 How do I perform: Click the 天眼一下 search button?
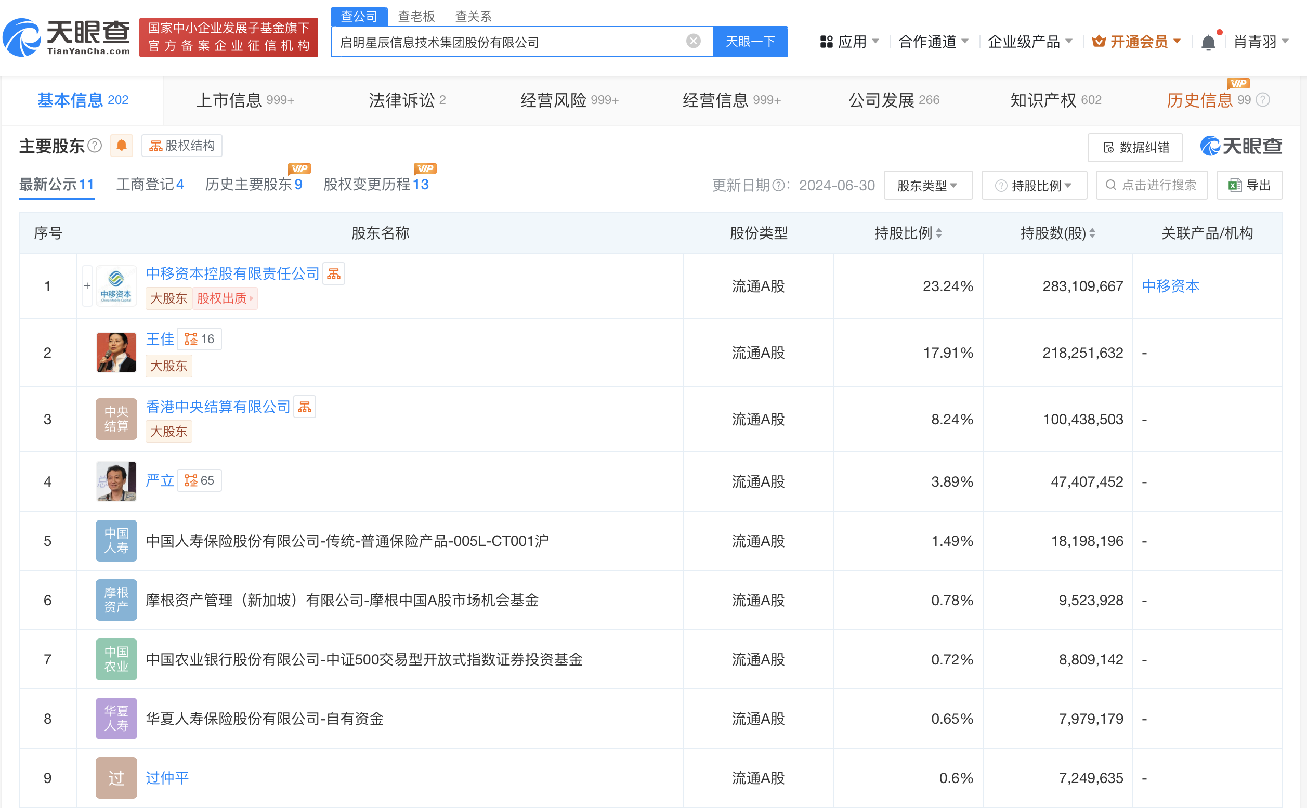click(x=750, y=41)
